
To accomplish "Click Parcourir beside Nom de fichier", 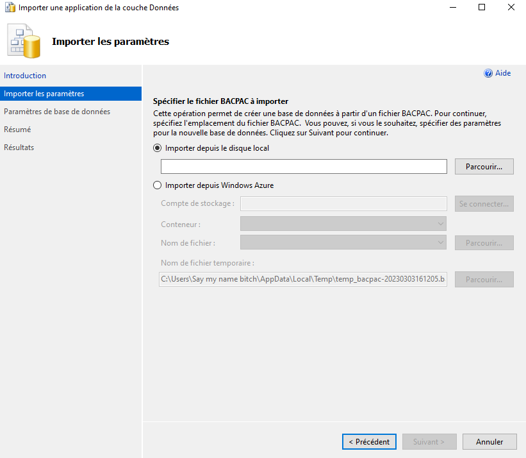I will coord(484,242).
